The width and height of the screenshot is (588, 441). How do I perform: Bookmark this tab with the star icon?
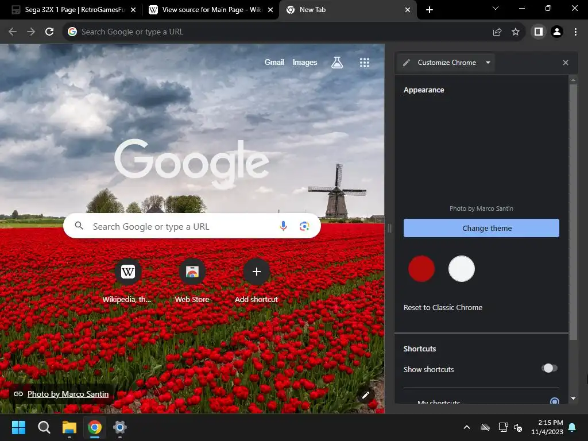click(x=516, y=32)
